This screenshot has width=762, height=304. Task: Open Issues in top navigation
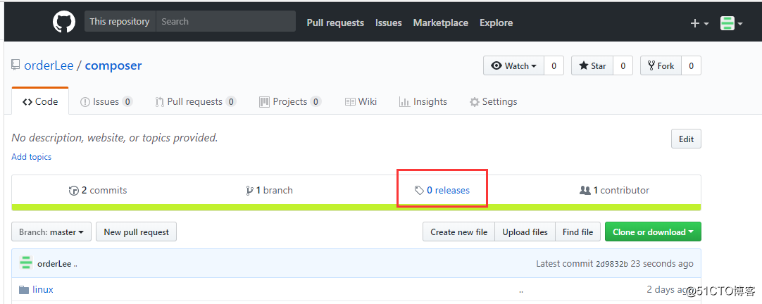point(388,23)
